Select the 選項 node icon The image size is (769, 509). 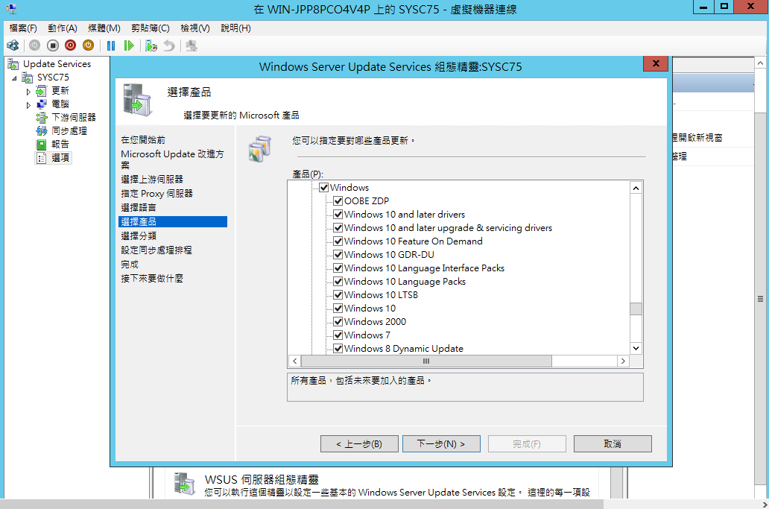42,157
